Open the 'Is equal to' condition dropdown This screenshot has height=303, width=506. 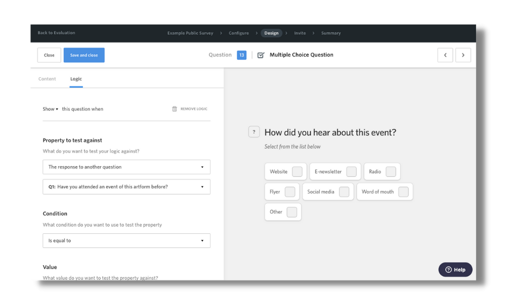126,240
